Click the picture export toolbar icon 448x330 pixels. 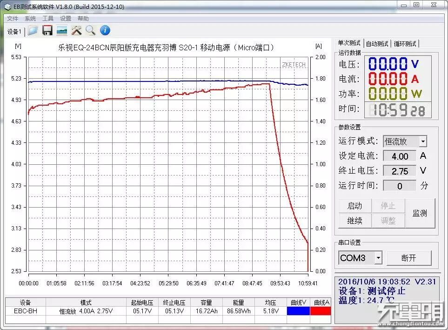(62, 30)
